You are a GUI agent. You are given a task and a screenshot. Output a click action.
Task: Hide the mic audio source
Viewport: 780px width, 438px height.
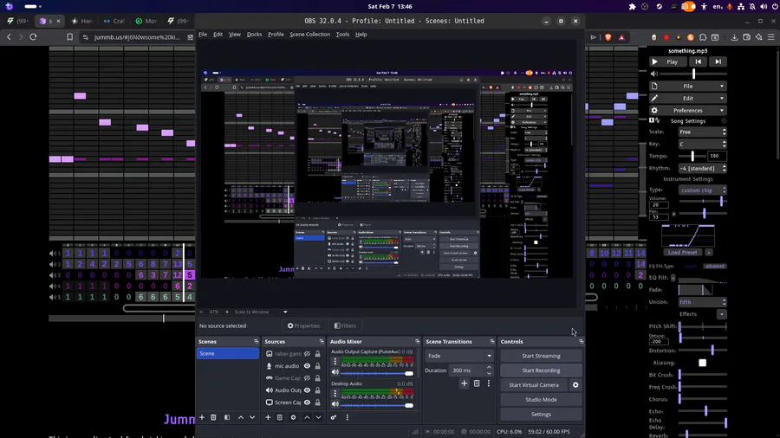307,366
